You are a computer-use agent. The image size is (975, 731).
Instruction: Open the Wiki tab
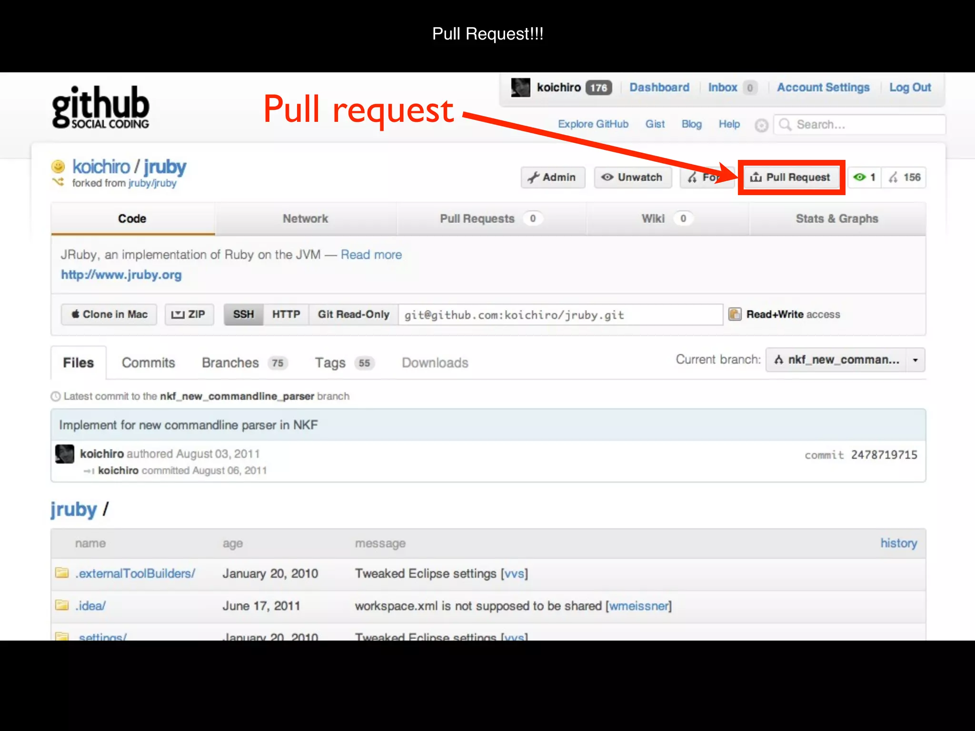667,219
